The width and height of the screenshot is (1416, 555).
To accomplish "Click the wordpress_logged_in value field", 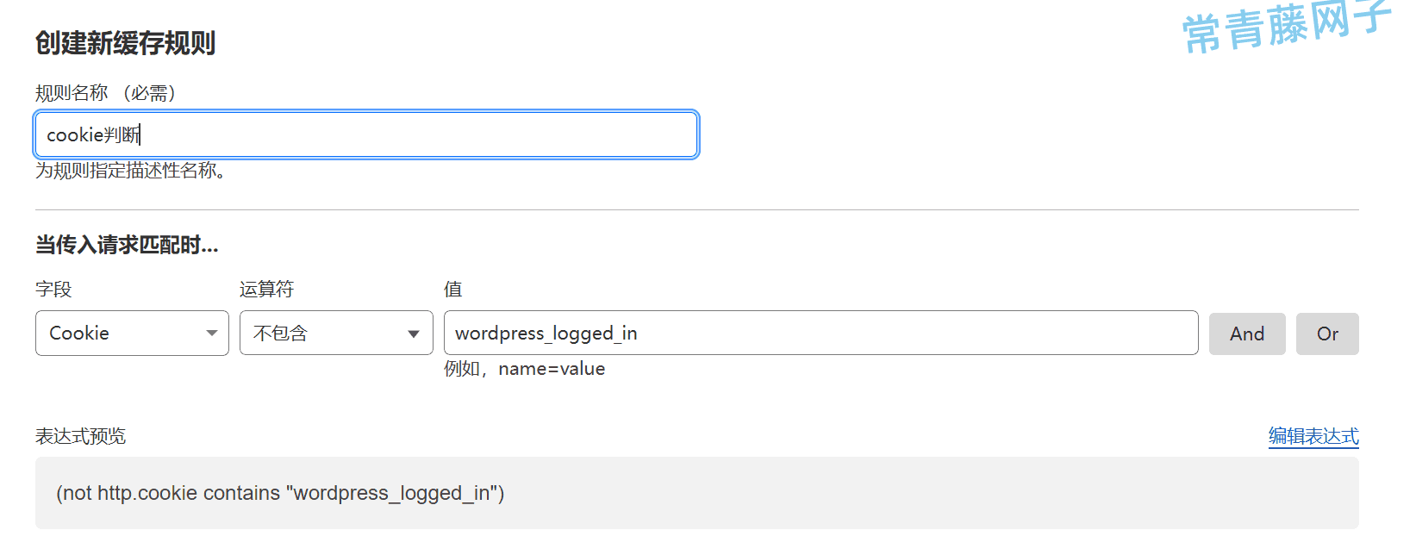I will [x=820, y=333].
